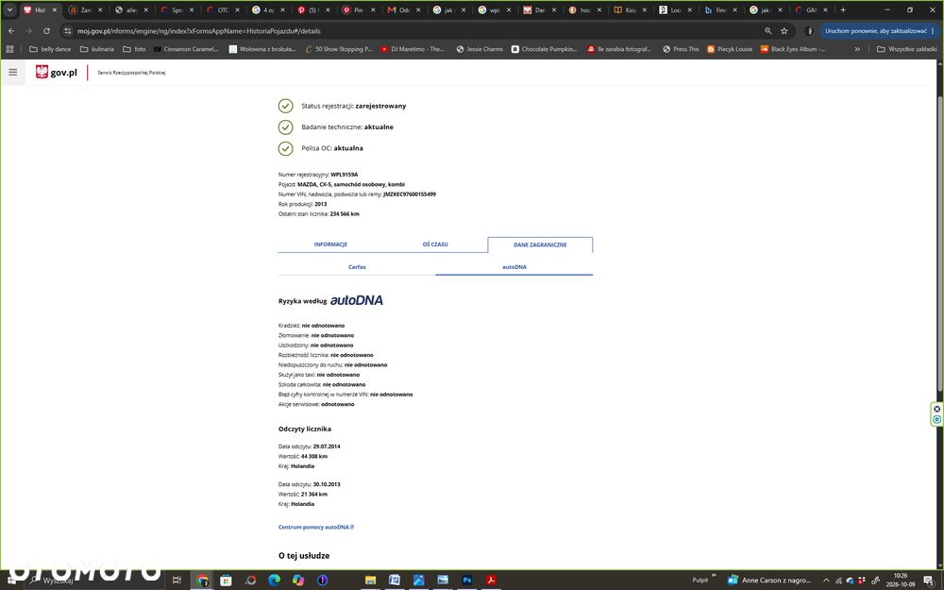Viewport: 944px width, 590px height.
Task: Open Task View on the taskbar
Action: point(177,580)
